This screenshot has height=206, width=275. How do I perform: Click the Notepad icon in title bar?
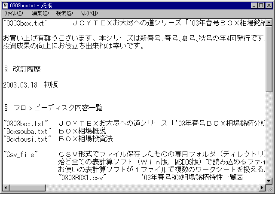point(5,6)
